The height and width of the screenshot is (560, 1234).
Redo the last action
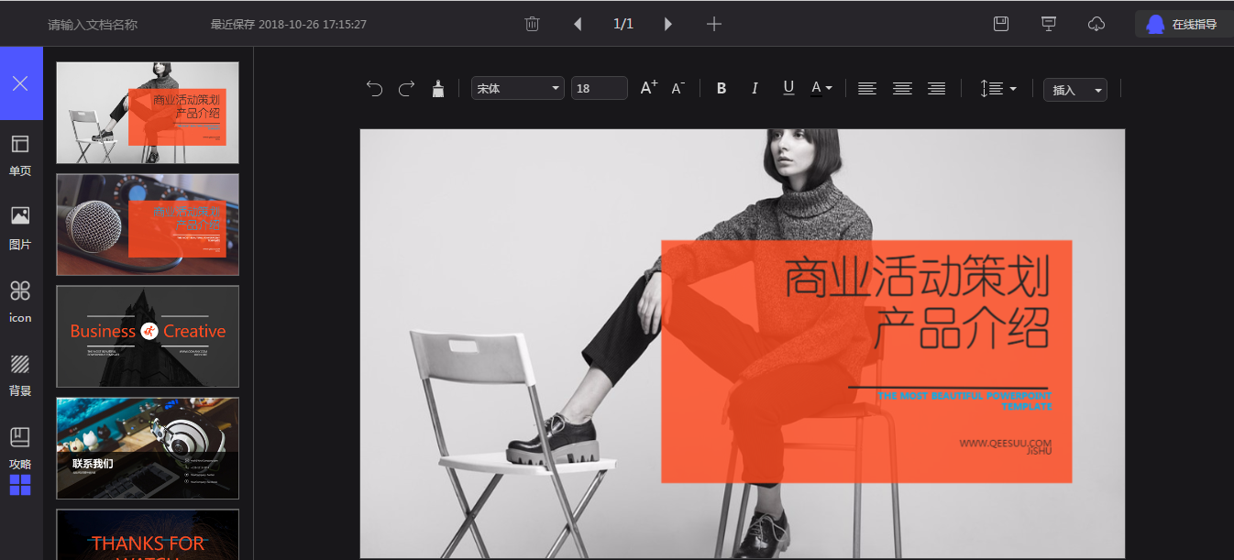[x=406, y=88]
